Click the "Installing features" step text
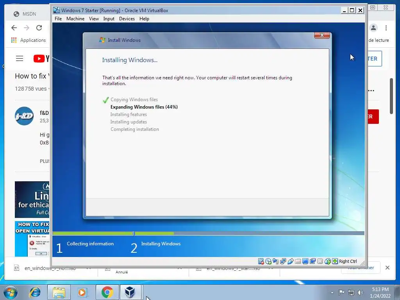The height and width of the screenshot is (300, 400). 129,114
